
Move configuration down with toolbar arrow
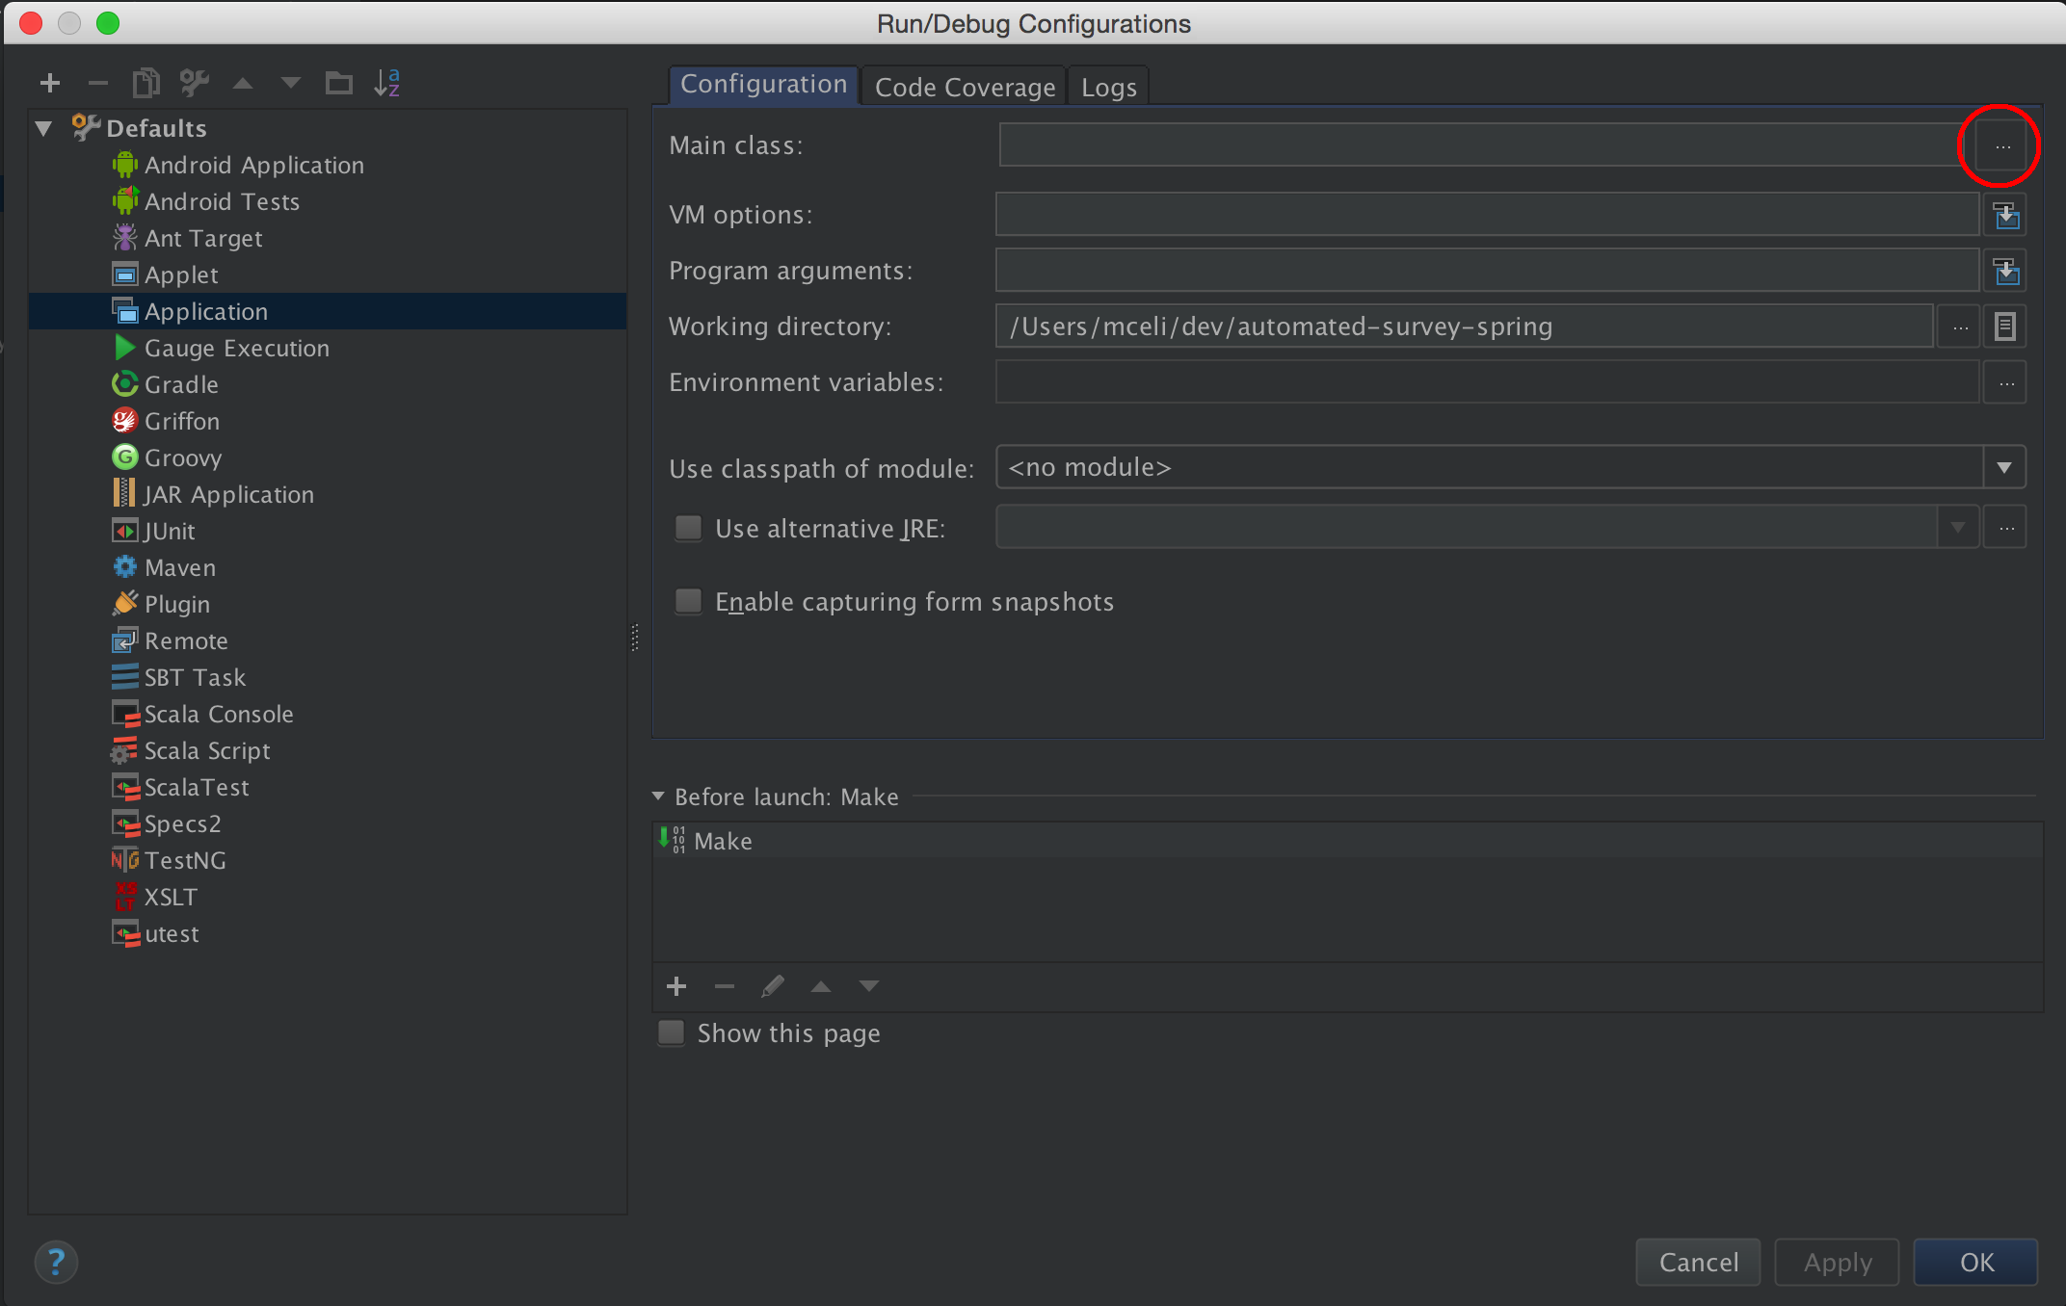click(x=290, y=84)
